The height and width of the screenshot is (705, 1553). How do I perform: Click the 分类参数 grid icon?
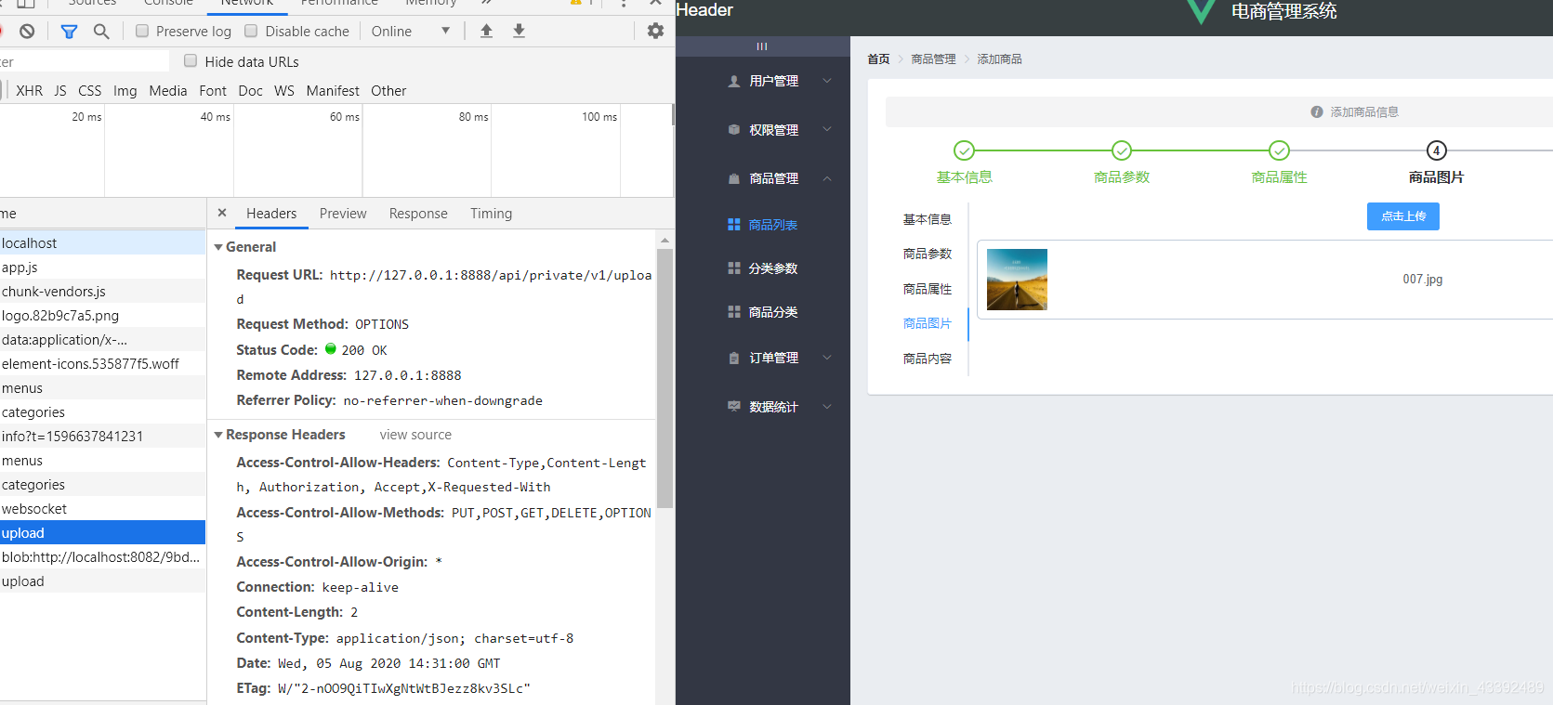point(734,268)
